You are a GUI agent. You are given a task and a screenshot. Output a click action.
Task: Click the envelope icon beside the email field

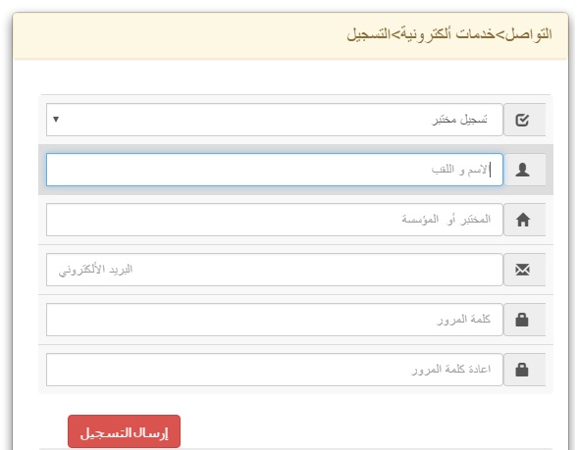pyautogui.click(x=522, y=270)
